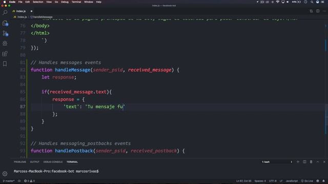This screenshot has height=184, width=328.
Task: Change the LF end of line sequence
Action: coord(281,181)
